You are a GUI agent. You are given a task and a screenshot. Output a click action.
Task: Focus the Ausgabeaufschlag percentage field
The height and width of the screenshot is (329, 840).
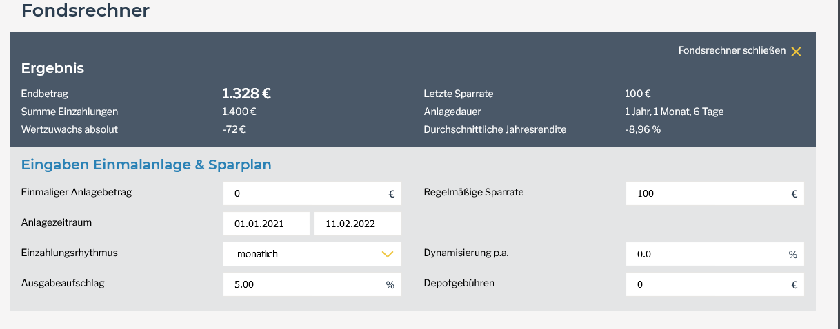coord(303,284)
